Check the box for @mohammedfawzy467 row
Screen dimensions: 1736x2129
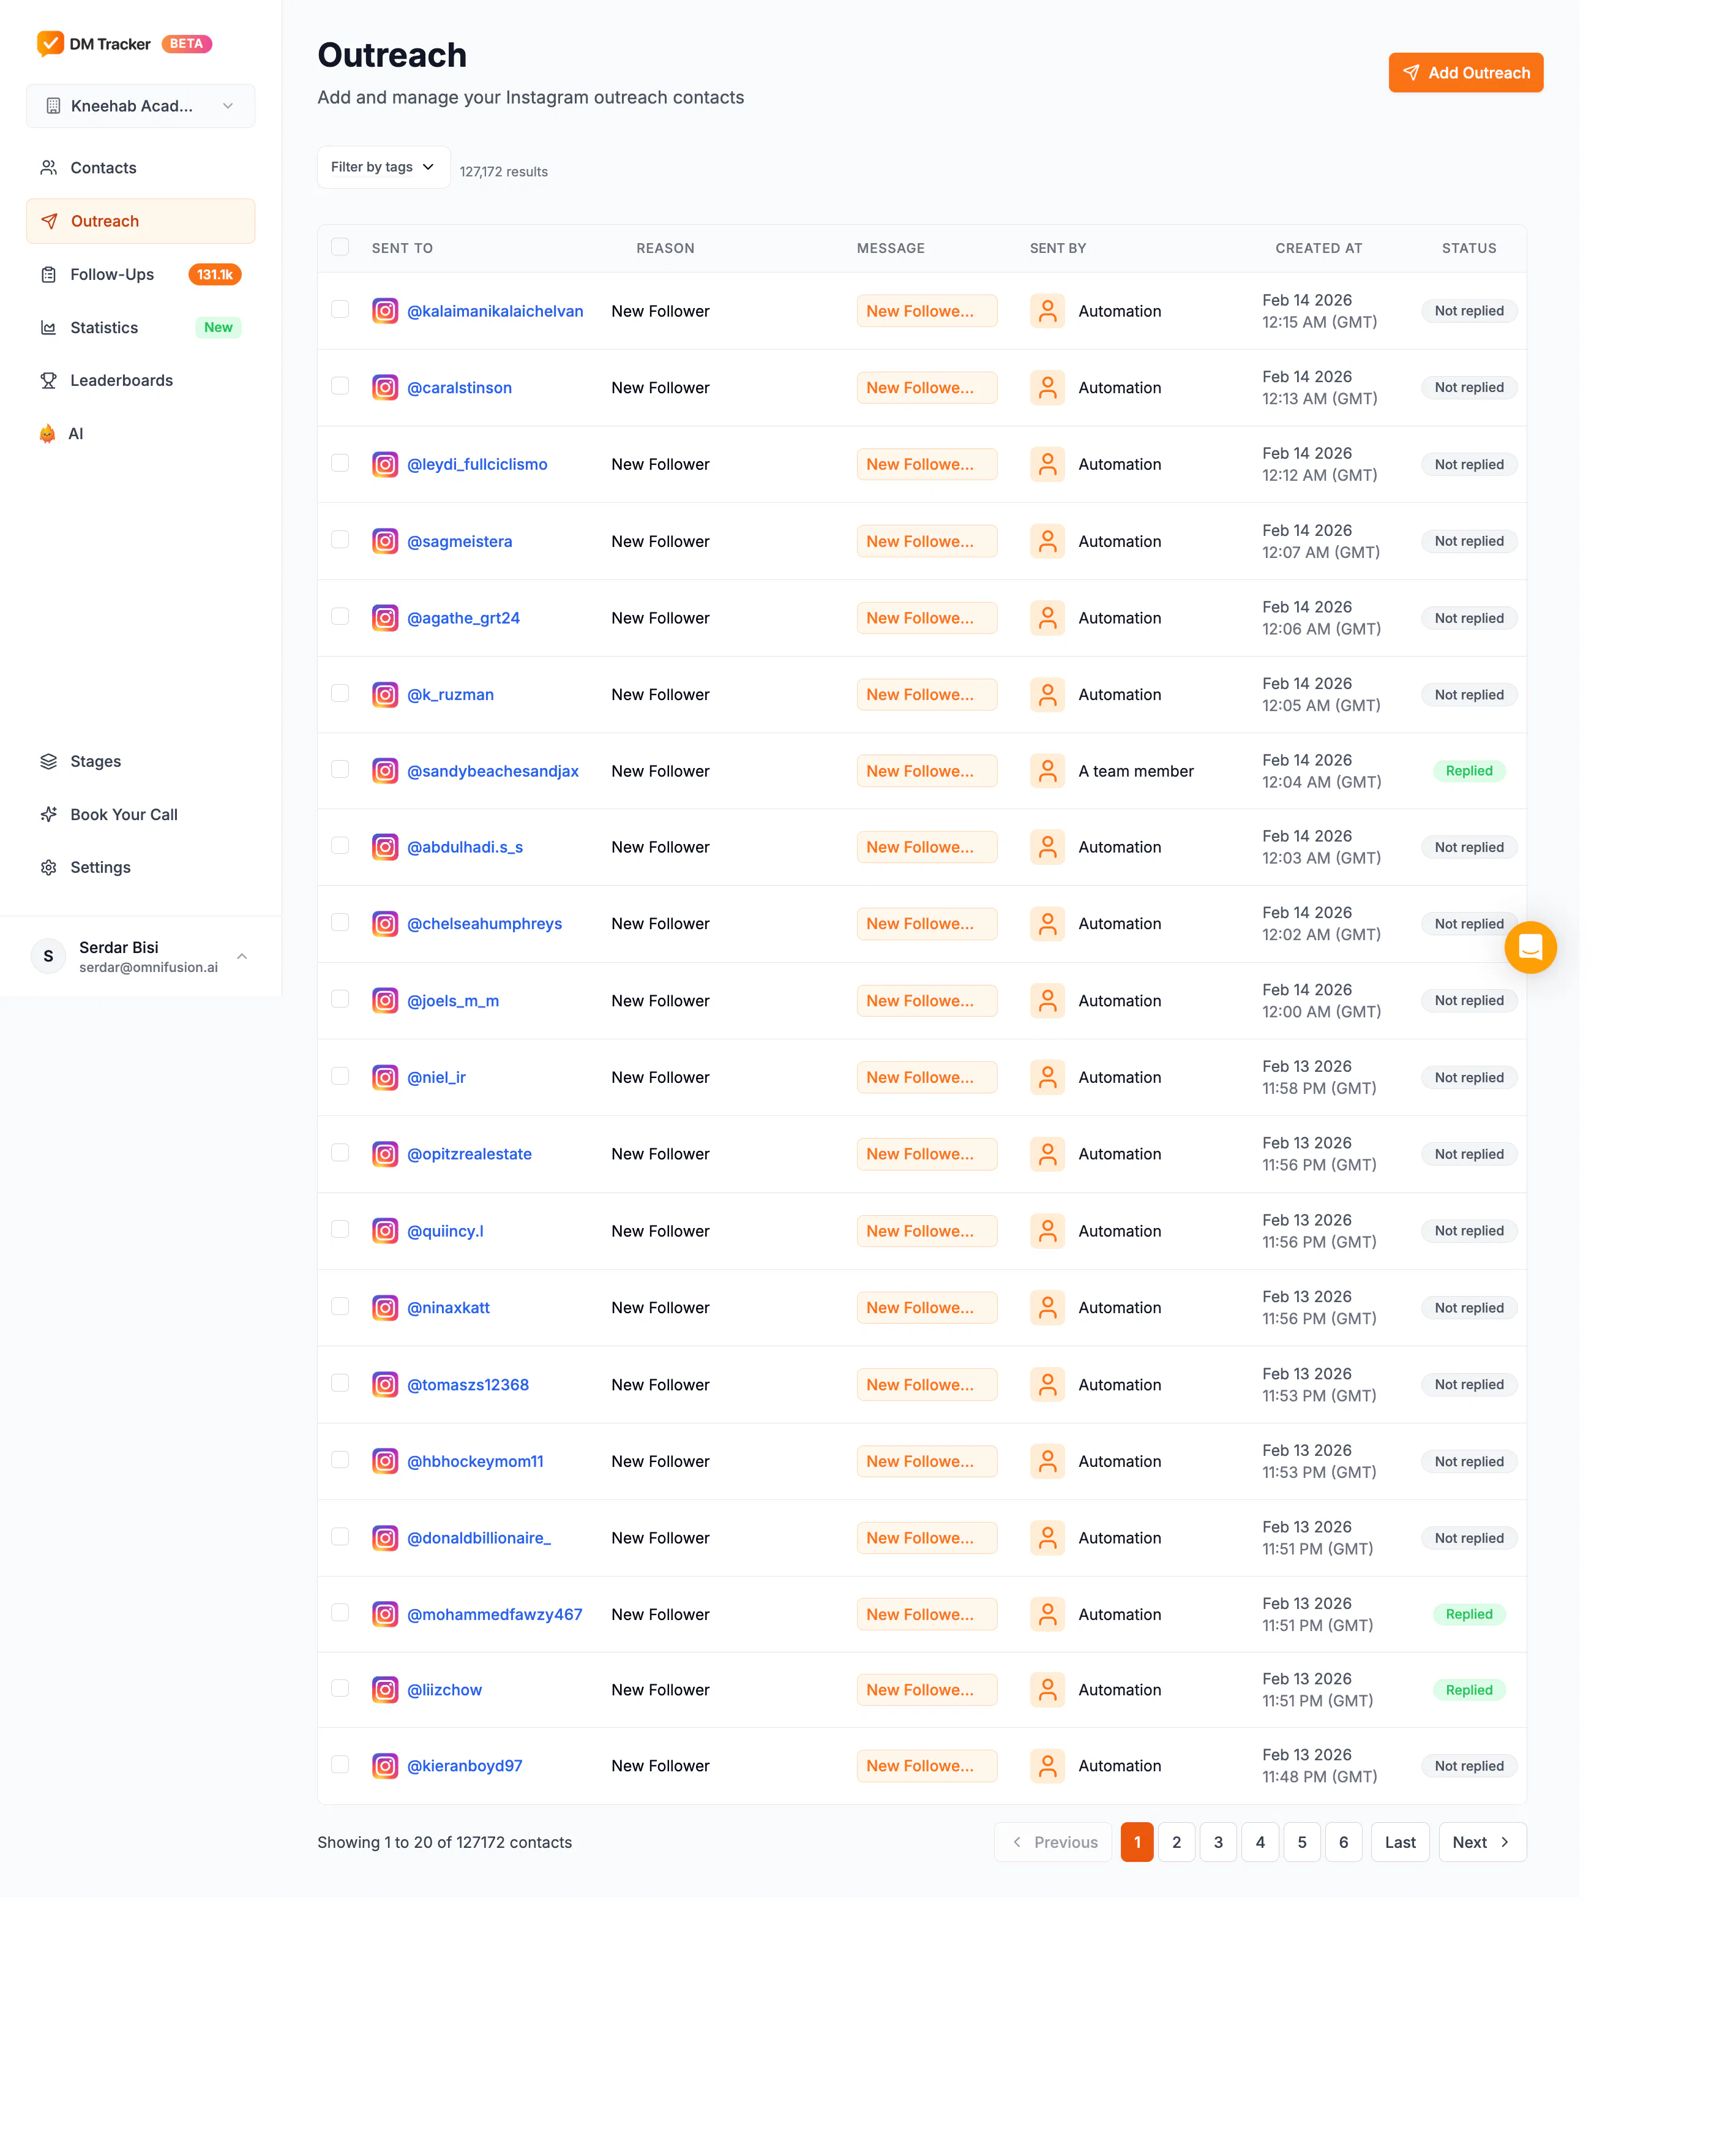pyautogui.click(x=340, y=1613)
